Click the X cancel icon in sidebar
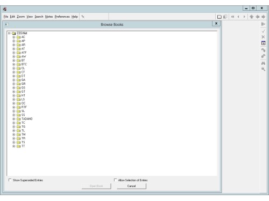Screen dimensions: 269x201 click(263, 37)
